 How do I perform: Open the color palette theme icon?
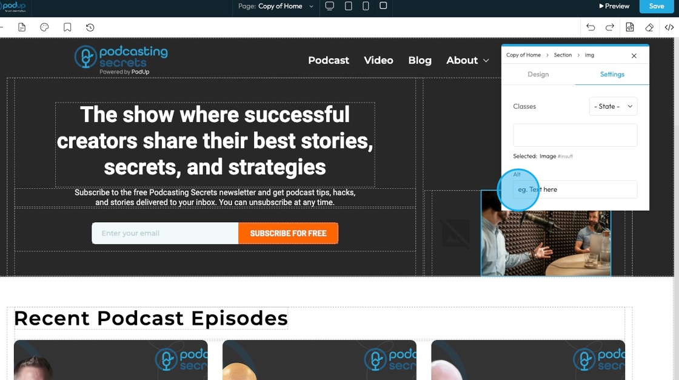pyautogui.click(x=44, y=27)
